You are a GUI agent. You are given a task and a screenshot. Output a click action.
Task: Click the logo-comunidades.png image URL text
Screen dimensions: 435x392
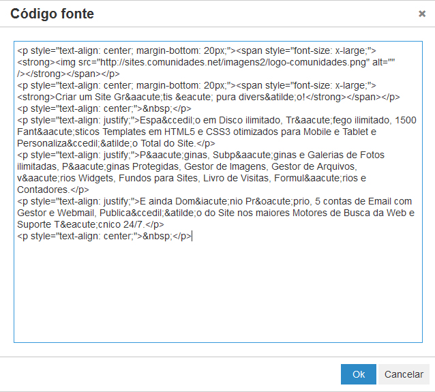pyautogui.click(x=233, y=62)
